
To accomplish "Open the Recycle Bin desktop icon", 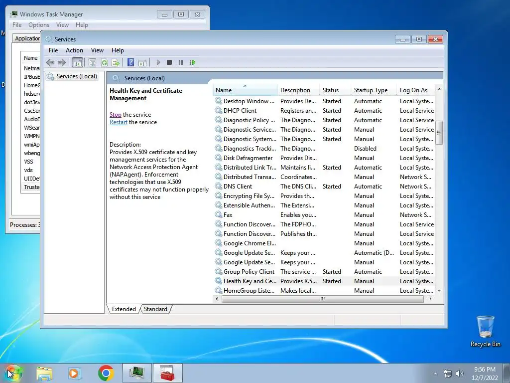I will 485,332.
